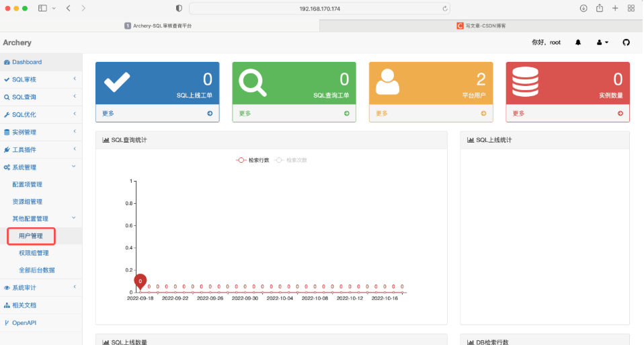Go forward with the browser forward arrow
Screen dimensions: 644x345
pos(83,8)
